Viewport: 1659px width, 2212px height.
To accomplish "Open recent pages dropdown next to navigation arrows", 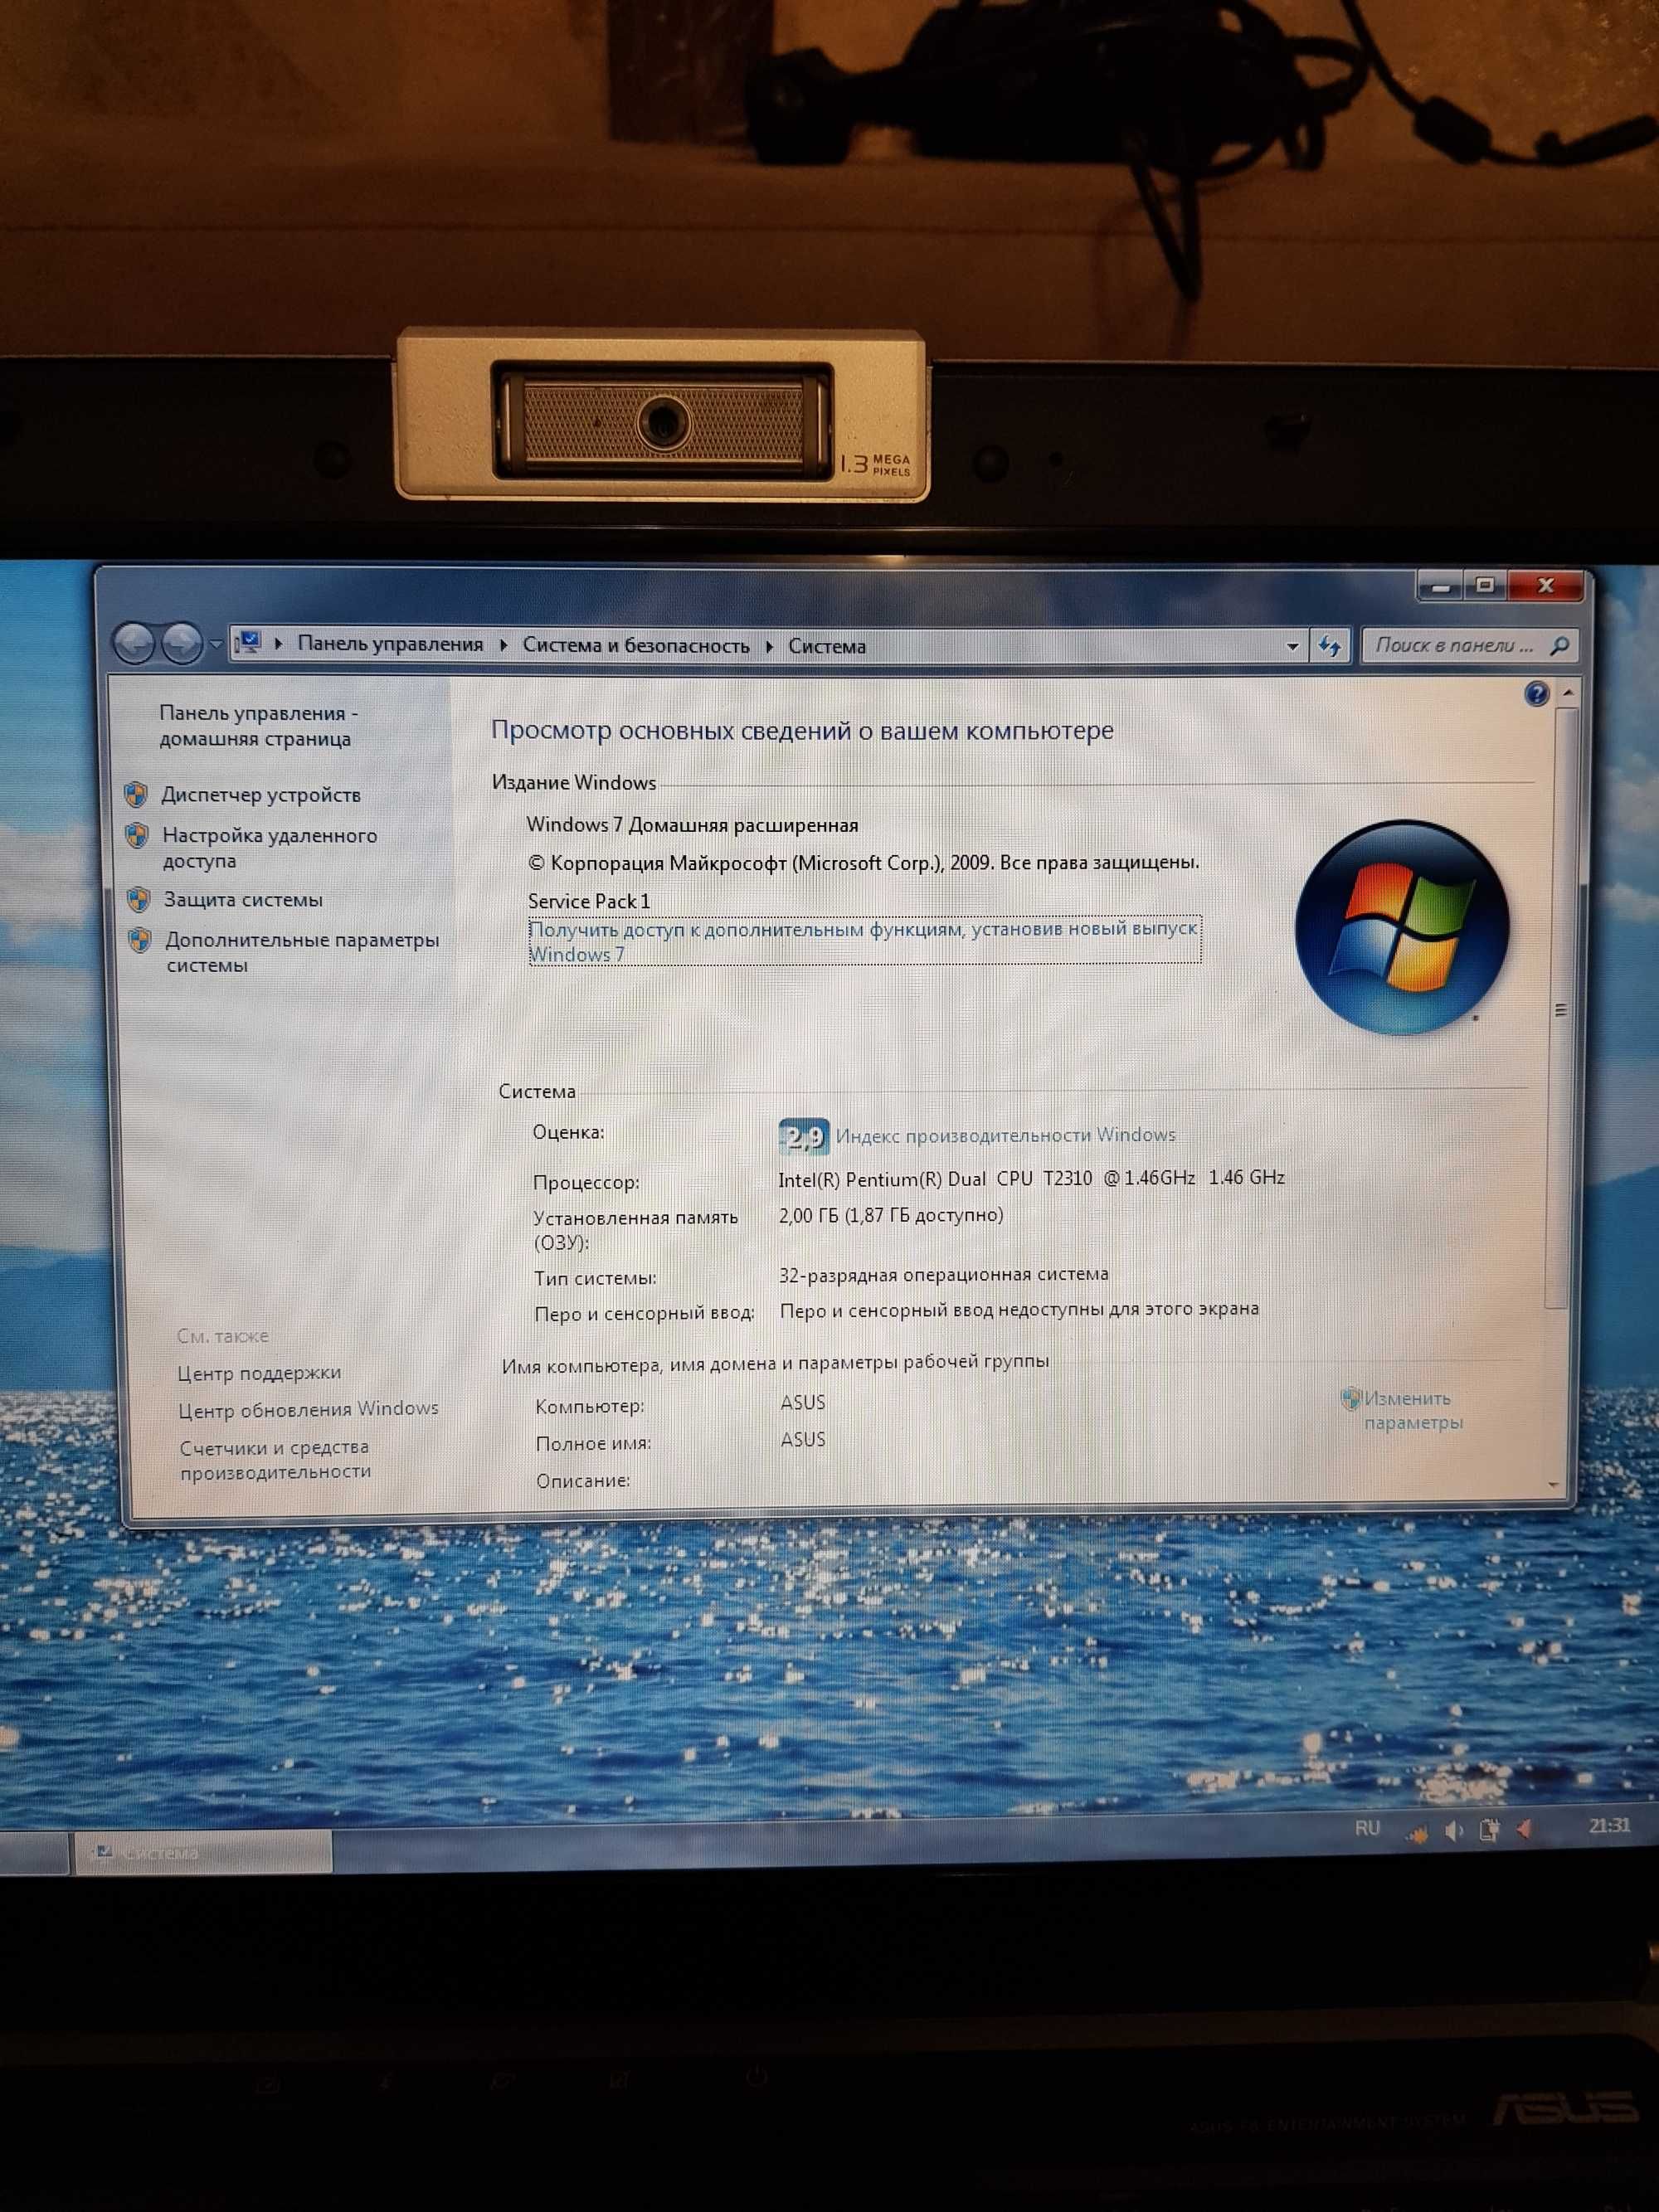I will tap(216, 645).
